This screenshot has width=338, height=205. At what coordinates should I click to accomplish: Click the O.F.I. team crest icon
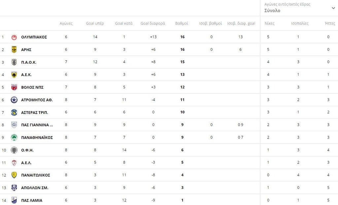(14, 150)
